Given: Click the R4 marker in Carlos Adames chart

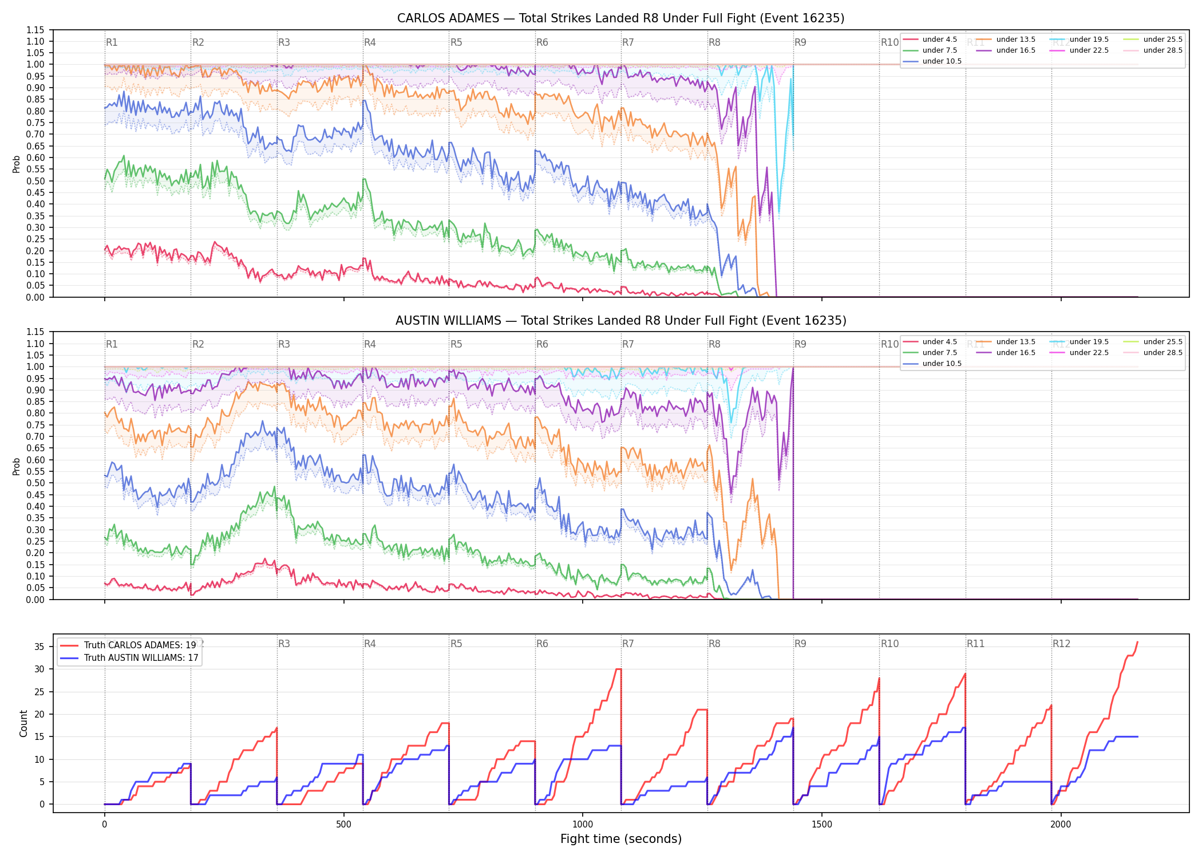Looking at the screenshot, I should (x=370, y=42).
